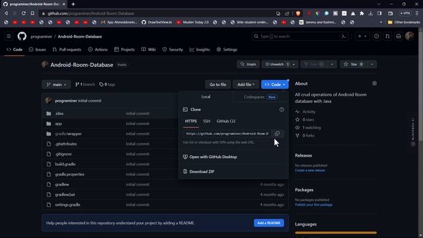423x238 pixels.
Task: Open the command palette icon in search bar
Action: click(x=344, y=36)
